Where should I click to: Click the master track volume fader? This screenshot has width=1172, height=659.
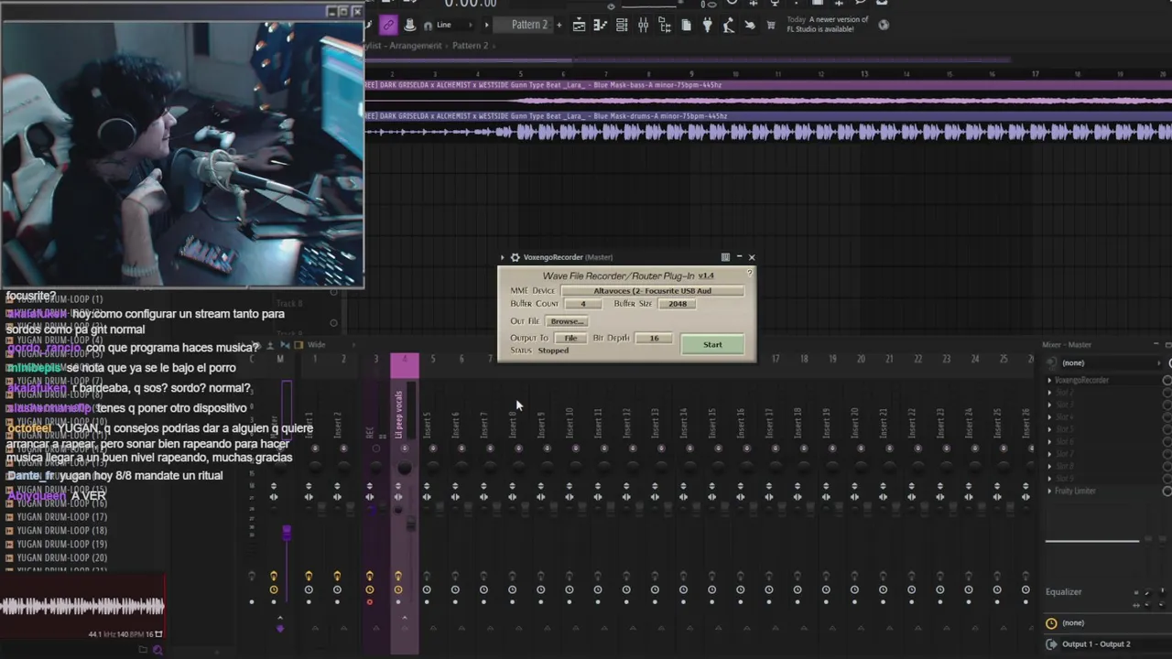point(287,533)
